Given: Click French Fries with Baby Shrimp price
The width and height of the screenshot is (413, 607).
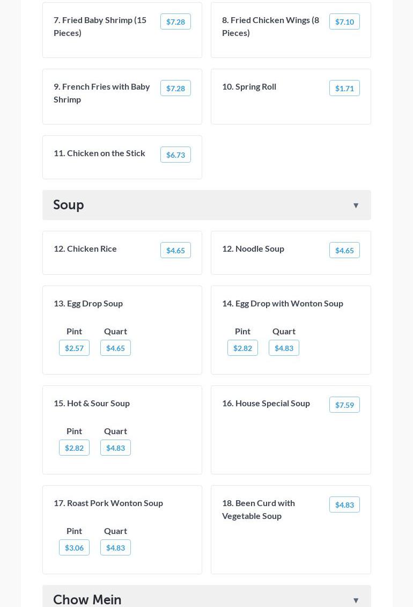Looking at the screenshot, I should 175,88.
